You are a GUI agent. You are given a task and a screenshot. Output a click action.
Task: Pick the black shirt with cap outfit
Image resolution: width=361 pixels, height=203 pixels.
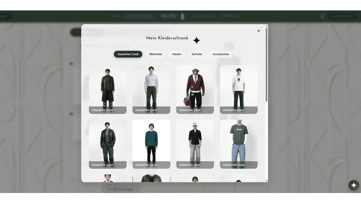point(195,144)
